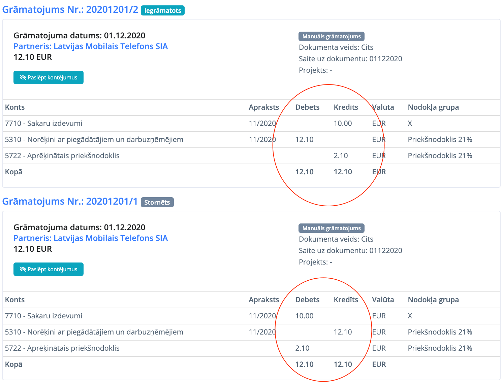
Task: Click "Saite uz dokumentu: 01122020" in entry 20201201/1
Action: point(350,251)
